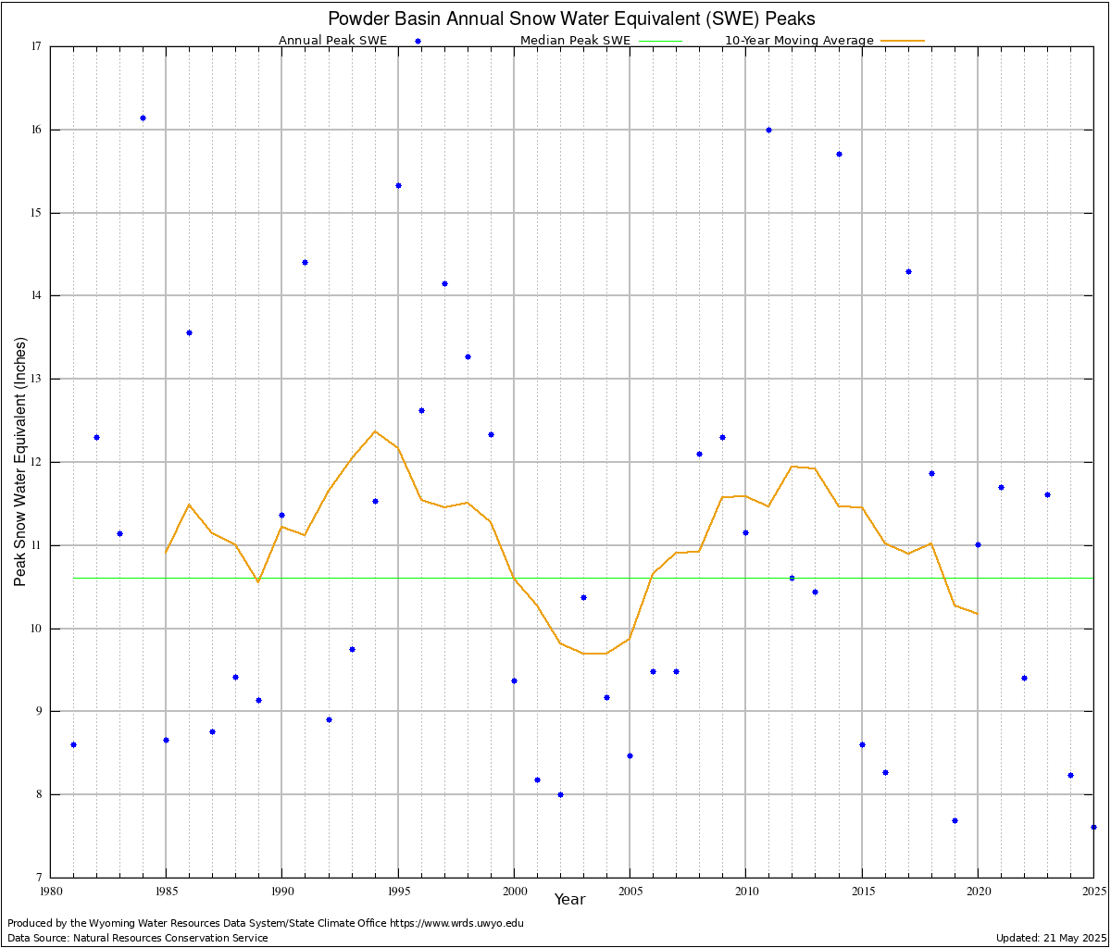The width and height of the screenshot is (1111, 948).
Task: Click the y-axis tick value 7
Action: pos(40,878)
